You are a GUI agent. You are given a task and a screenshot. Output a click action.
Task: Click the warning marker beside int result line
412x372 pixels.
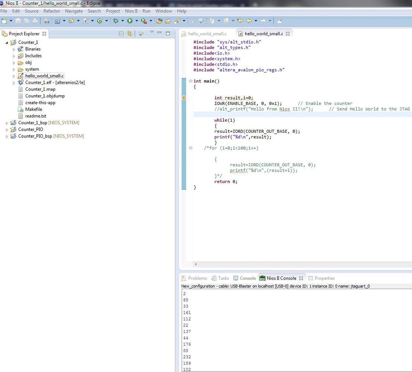pyautogui.click(x=184, y=98)
